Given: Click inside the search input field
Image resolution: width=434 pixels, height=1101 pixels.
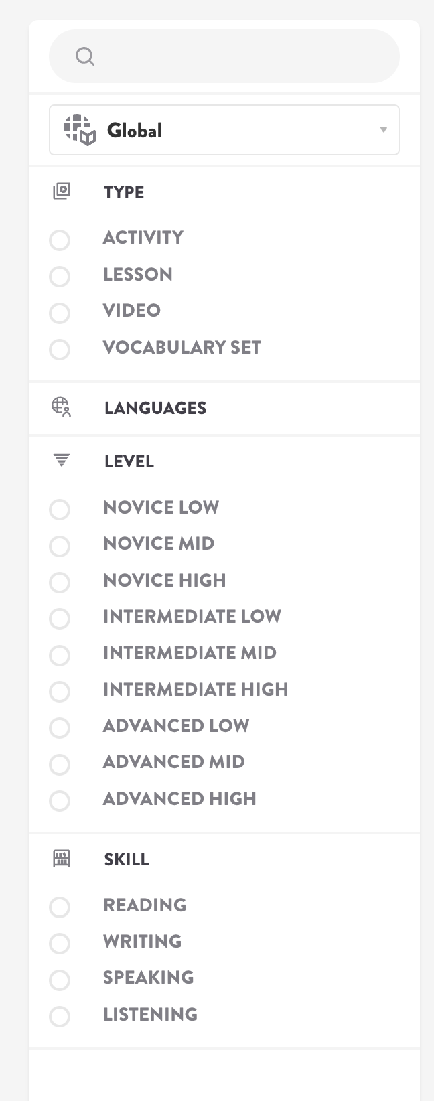Looking at the screenshot, I should 241,56.
